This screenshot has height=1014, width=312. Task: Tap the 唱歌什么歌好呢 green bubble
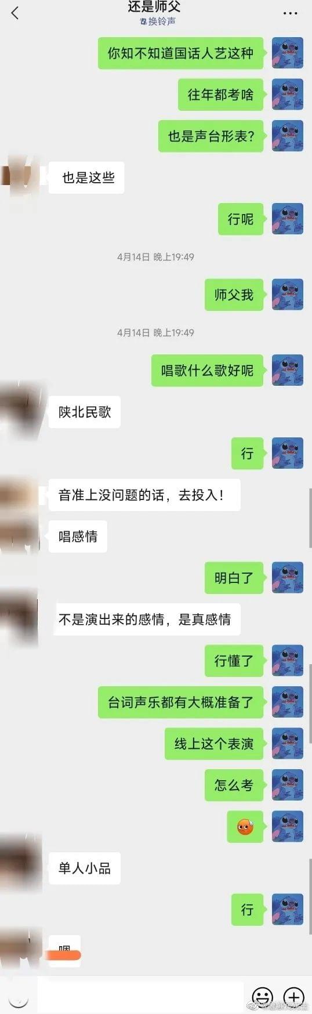tap(207, 370)
